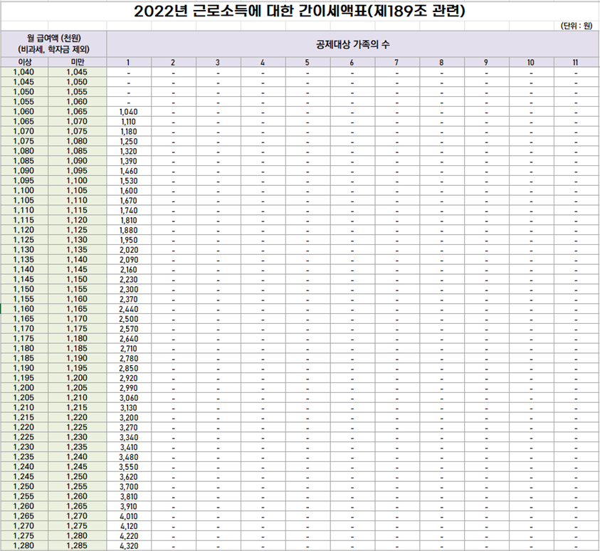Select family count column header 2
600x551 pixels.
pos(174,63)
